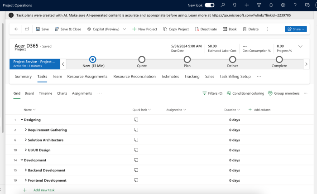Open quick look note for Development
Image resolution: width=317 pixels, height=194 pixels.
136,160
